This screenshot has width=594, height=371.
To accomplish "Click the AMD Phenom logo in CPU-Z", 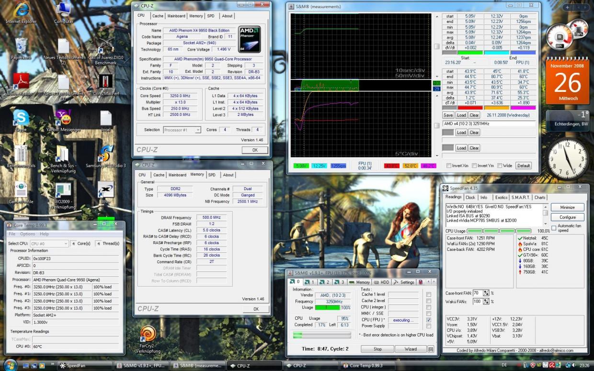I will pyautogui.click(x=250, y=40).
